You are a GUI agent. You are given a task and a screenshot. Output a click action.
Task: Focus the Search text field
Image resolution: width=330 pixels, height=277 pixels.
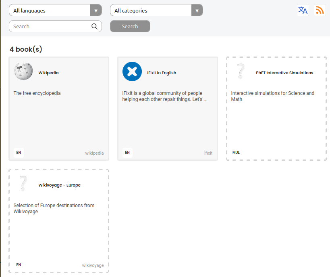[x=55, y=26]
